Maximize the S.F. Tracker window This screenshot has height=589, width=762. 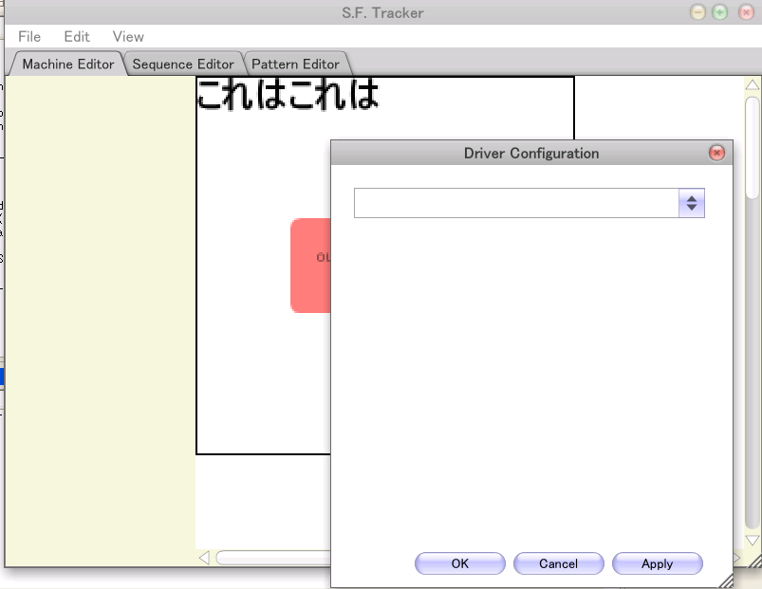pos(720,12)
